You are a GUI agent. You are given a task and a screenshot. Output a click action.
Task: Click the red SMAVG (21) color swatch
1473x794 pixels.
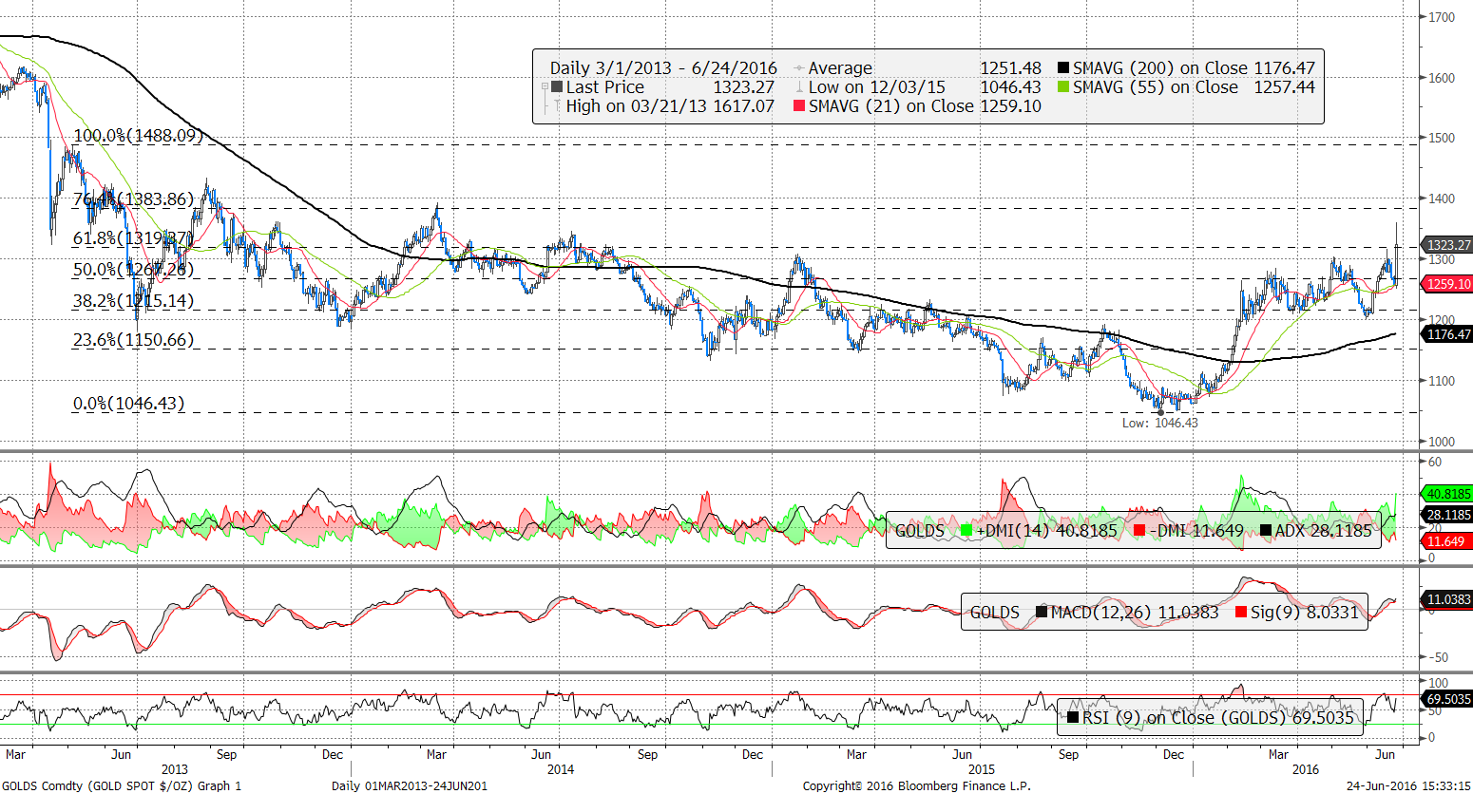(799, 106)
